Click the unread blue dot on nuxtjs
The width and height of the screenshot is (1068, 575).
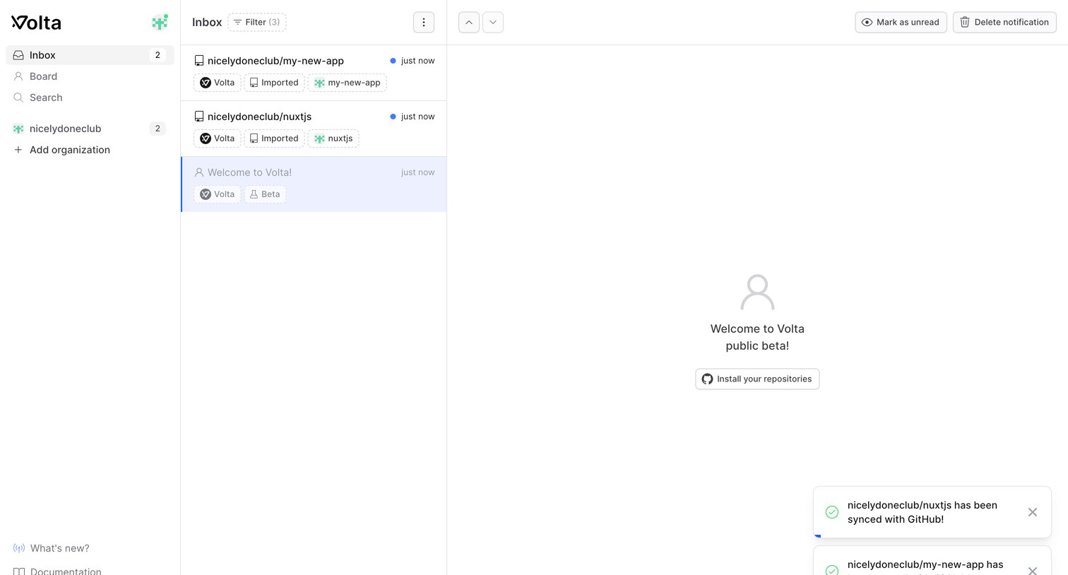[x=393, y=117]
